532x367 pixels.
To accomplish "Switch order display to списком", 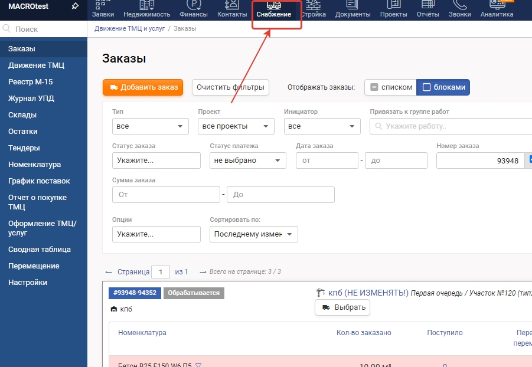I will click(x=390, y=87).
